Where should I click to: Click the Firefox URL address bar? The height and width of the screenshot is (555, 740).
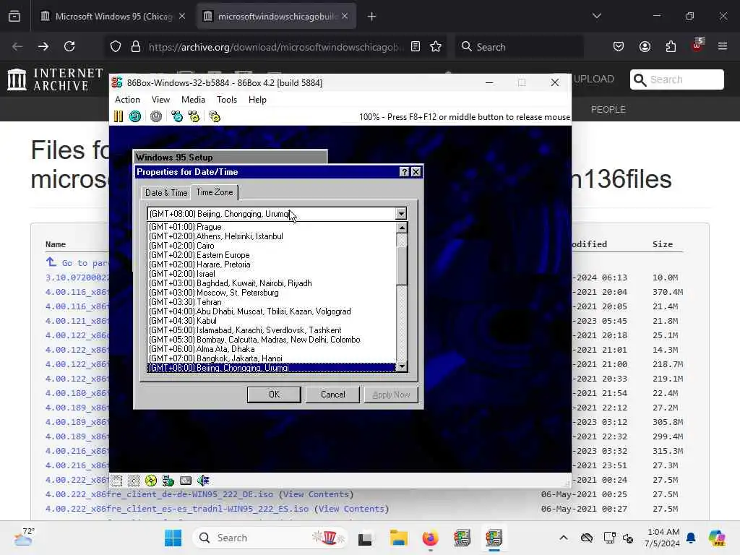275,47
